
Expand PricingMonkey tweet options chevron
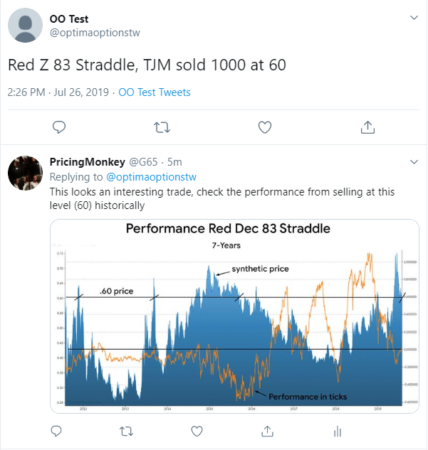(414, 162)
